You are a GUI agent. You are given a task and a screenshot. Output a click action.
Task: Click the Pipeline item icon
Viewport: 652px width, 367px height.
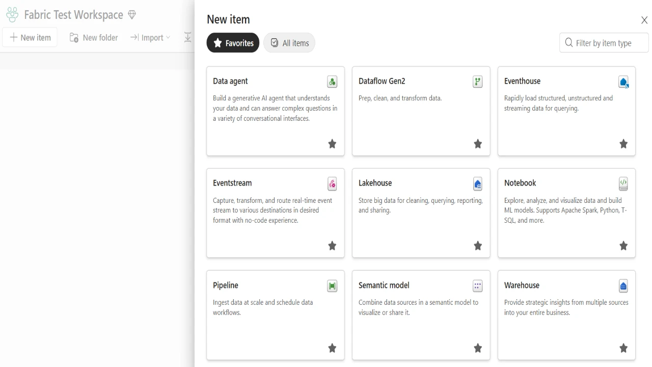(x=332, y=286)
